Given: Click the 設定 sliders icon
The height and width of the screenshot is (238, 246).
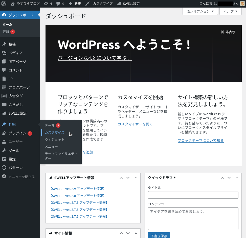Looking at the screenshot, I should click(x=4, y=159).
